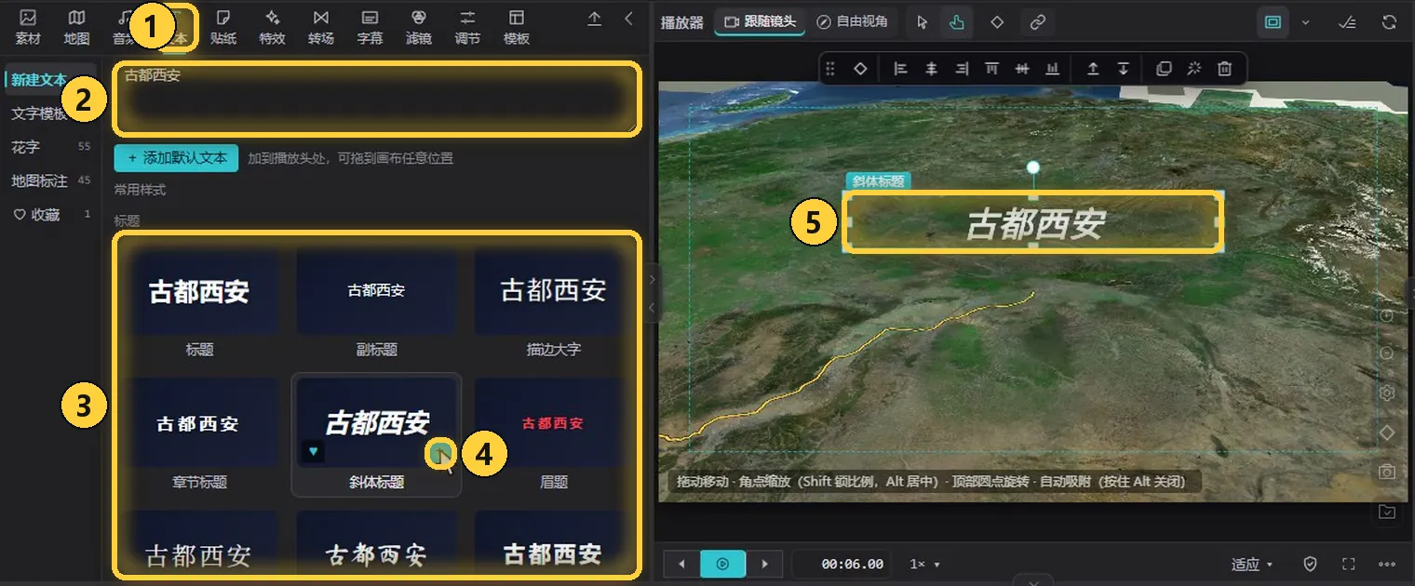Select the 花字 category
The image size is (1415, 586).
50,147
